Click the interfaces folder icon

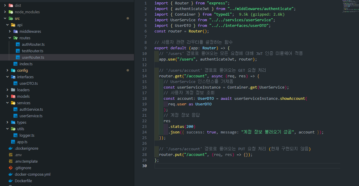[x=13, y=77]
